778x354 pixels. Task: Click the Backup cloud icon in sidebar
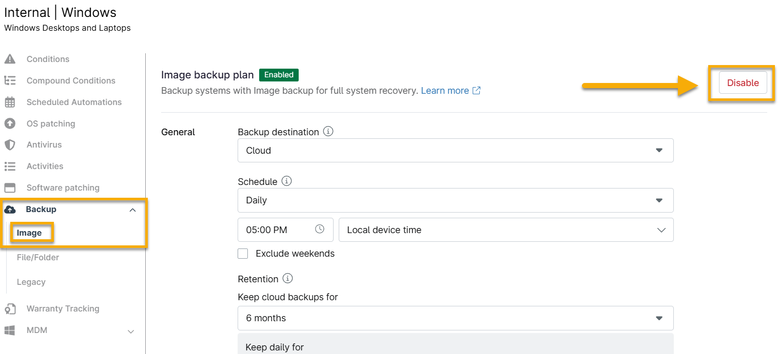pyautogui.click(x=10, y=210)
